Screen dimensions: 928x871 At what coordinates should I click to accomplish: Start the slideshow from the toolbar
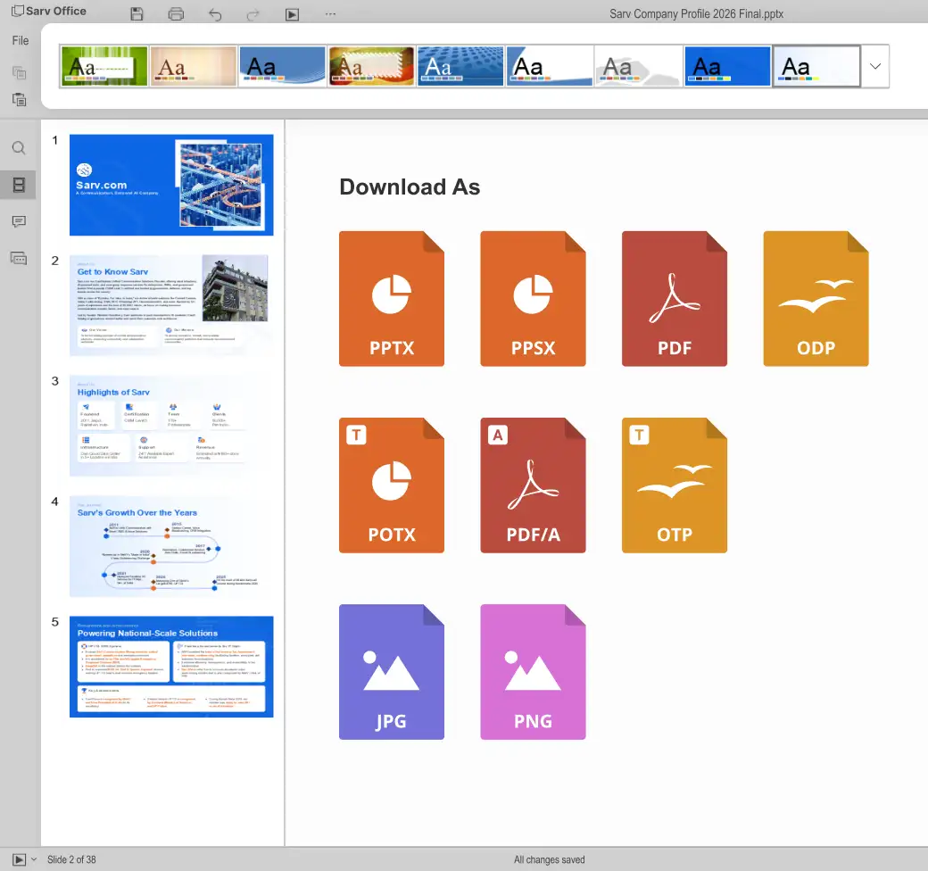290,13
